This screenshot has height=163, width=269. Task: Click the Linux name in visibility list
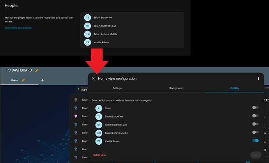click(x=108, y=109)
